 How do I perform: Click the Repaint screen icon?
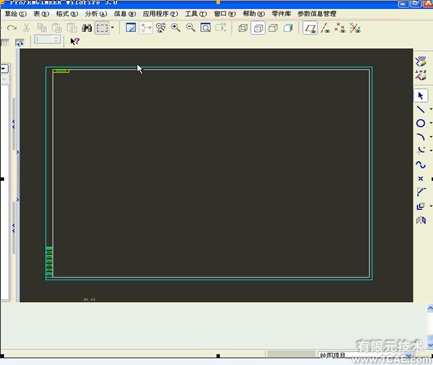[x=131, y=28]
